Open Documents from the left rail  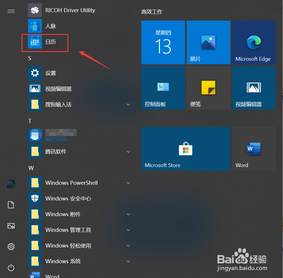pos(11,205)
